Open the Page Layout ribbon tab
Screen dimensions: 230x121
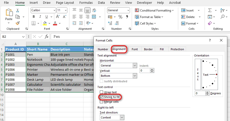click(x=65, y=3)
